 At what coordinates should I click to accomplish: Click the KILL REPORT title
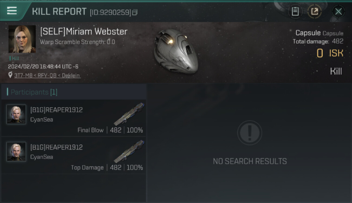pos(59,12)
